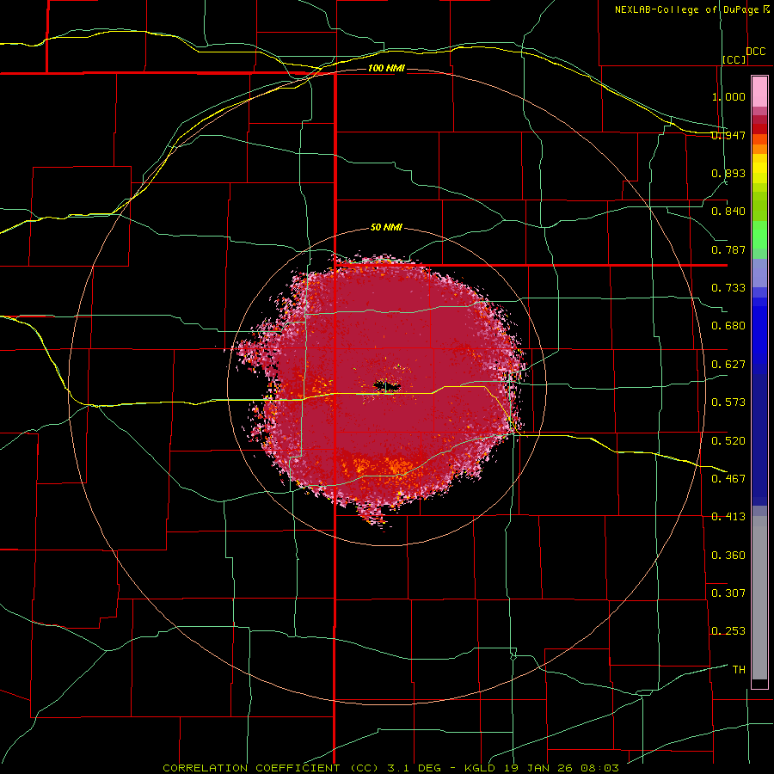Click the 0.947 scale value
The image size is (774, 774).
728,135
